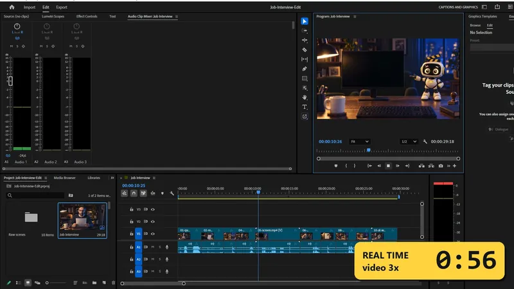
Task: Open Program Monitor settings wrench
Action: (425, 141)
